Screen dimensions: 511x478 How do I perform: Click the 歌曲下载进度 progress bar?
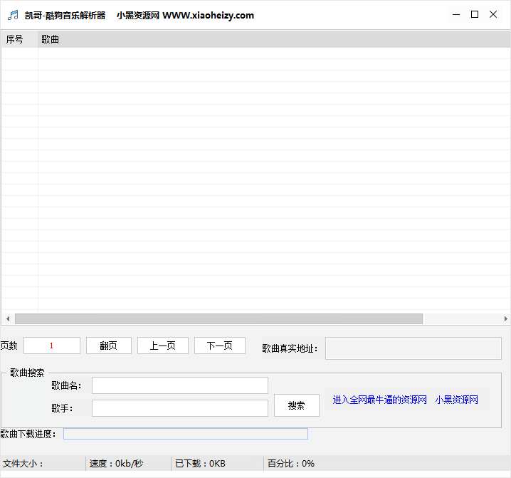pos(186,434)
